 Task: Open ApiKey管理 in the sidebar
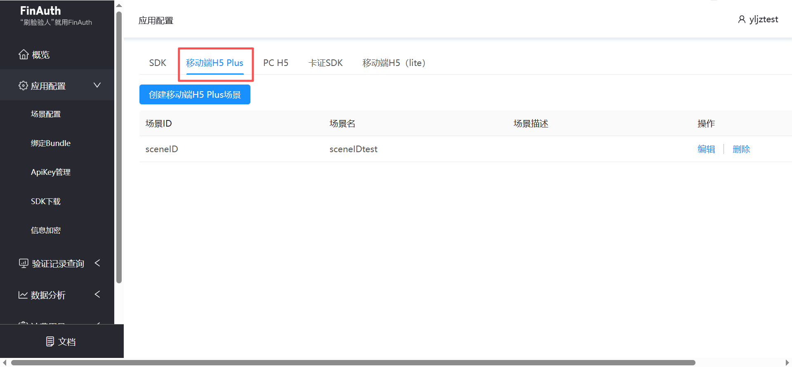pyautogui.click(x=51, y=172)
